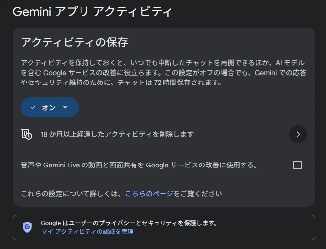Screen dimensions: 326x249
Task: Click the Gemini アプリ アクティビティ page title
Action: tap(92, 11)
